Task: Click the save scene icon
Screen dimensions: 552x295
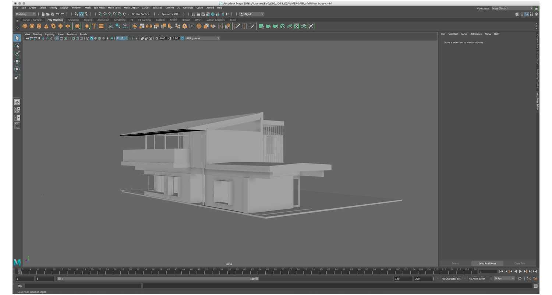Action: [53, 14]
